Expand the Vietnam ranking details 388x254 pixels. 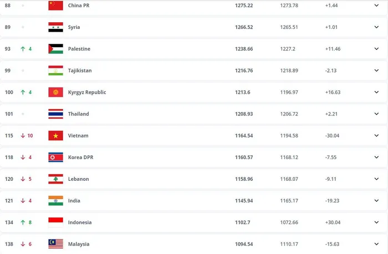pyautogui.click(x=377, y=135)
